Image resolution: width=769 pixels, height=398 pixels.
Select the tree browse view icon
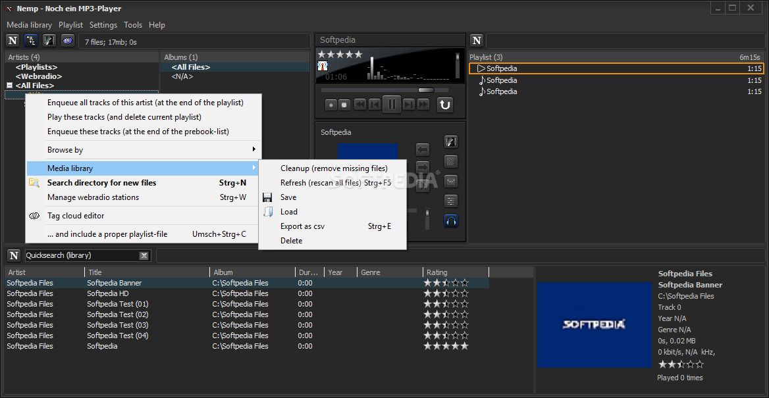click(x=31, y=41)
